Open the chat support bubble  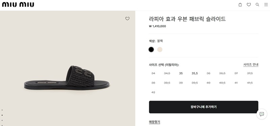262,114
